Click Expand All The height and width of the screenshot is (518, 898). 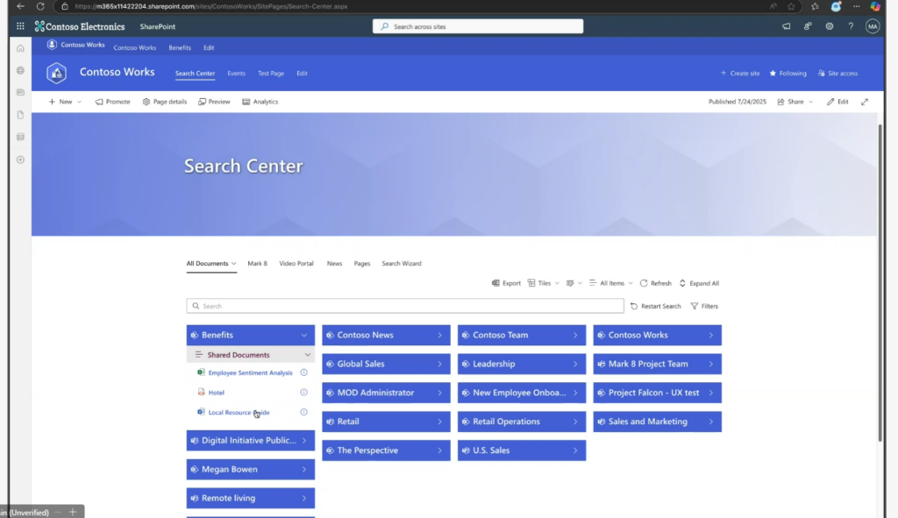(x=699, y=283)
